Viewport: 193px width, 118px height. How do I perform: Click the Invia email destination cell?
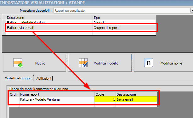(136, 99)
